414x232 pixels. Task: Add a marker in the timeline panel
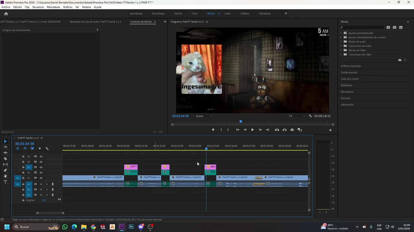click(x=40, y=149)
